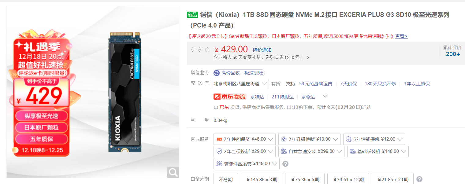Click the magnifier icon on product image

point(173,172)
